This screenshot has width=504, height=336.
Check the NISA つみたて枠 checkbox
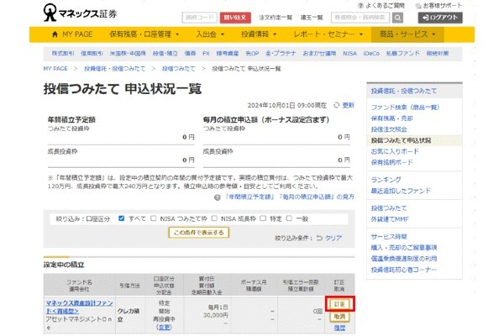[154, 218]
